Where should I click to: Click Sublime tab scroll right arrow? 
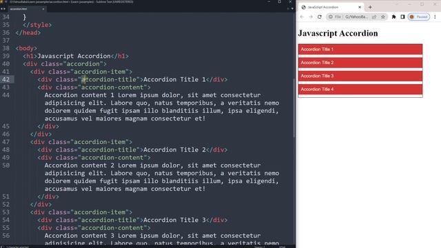click(4, 9)
